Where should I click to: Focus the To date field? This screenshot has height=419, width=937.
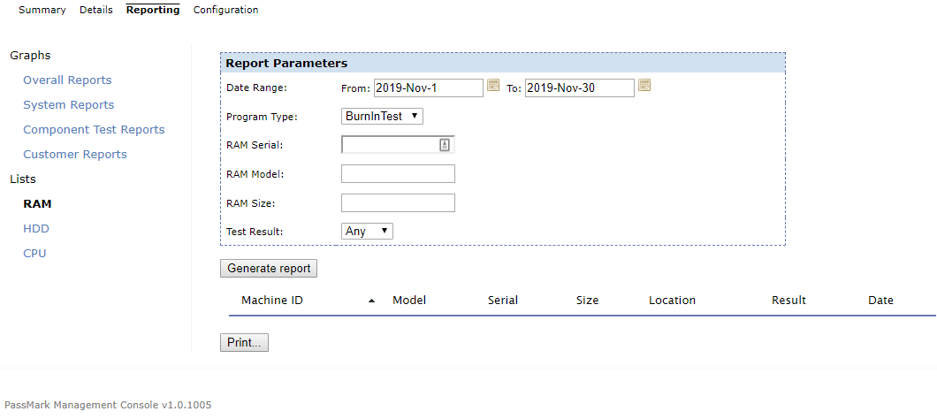pos(580,88)
